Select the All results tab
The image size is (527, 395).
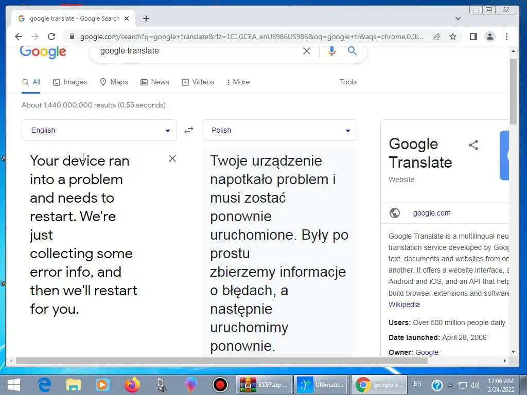(x=31, y=82)
